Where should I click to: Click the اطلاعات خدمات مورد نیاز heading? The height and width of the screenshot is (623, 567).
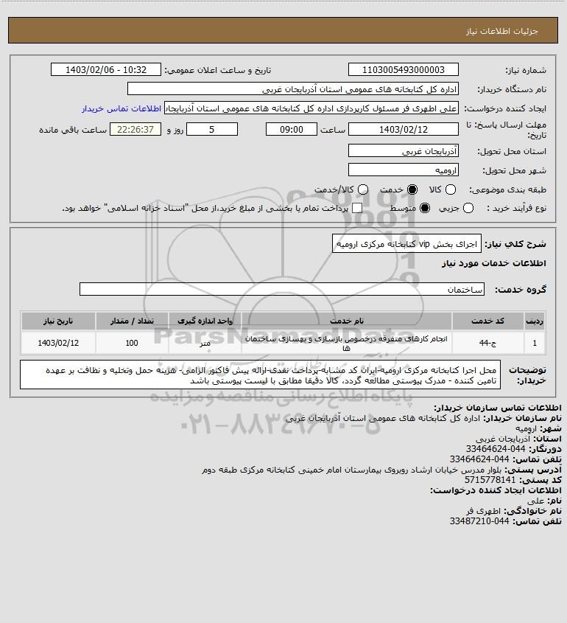pyautogui.click(x=493, y=263)
